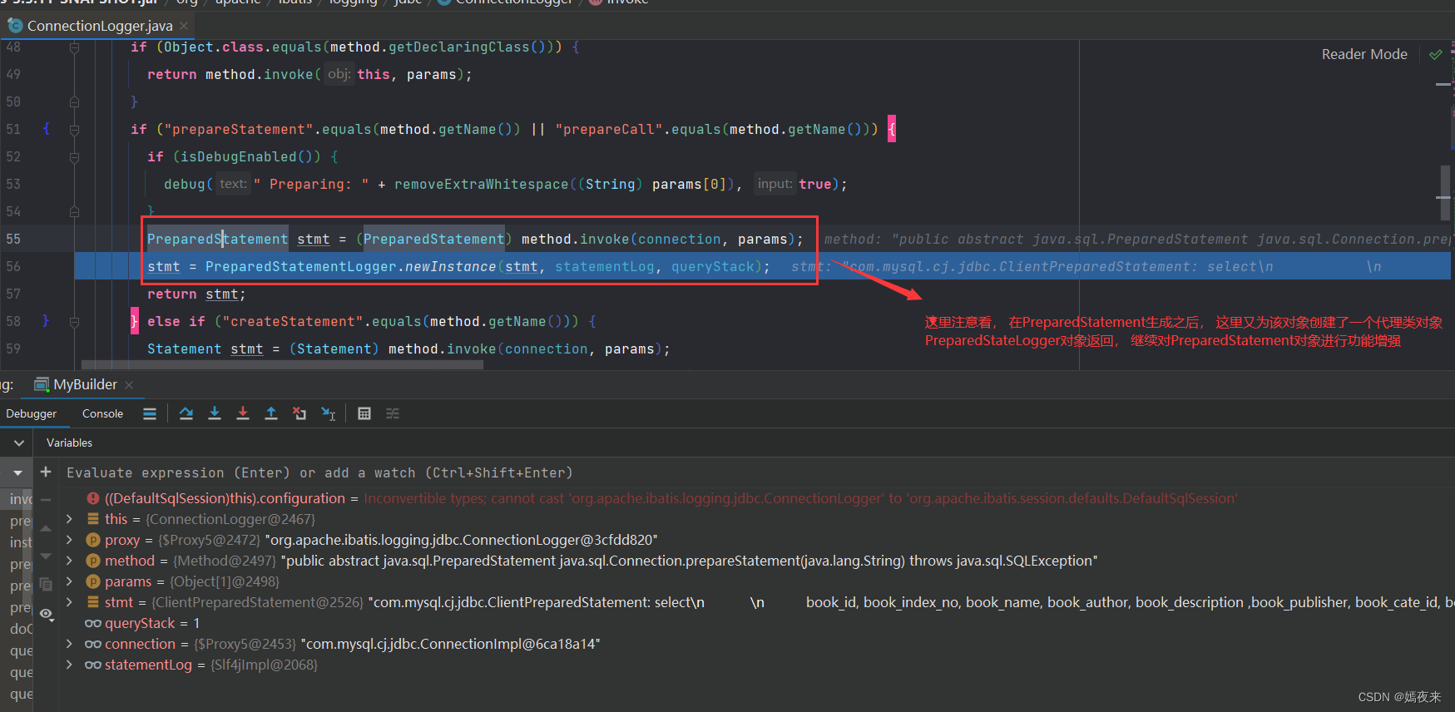Click the ConnectionLogger.java class icon
Image resolution: width=1455 pixels, height=712 pixels.
pyautogui.click(x=15, y=26)
